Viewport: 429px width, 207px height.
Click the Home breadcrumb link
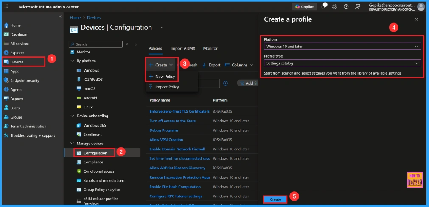(75, 17)
